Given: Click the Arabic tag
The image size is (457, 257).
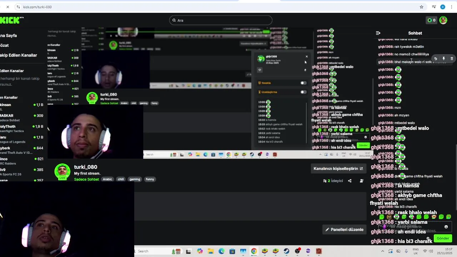Looking at the screenshot, I should point(107,179).
